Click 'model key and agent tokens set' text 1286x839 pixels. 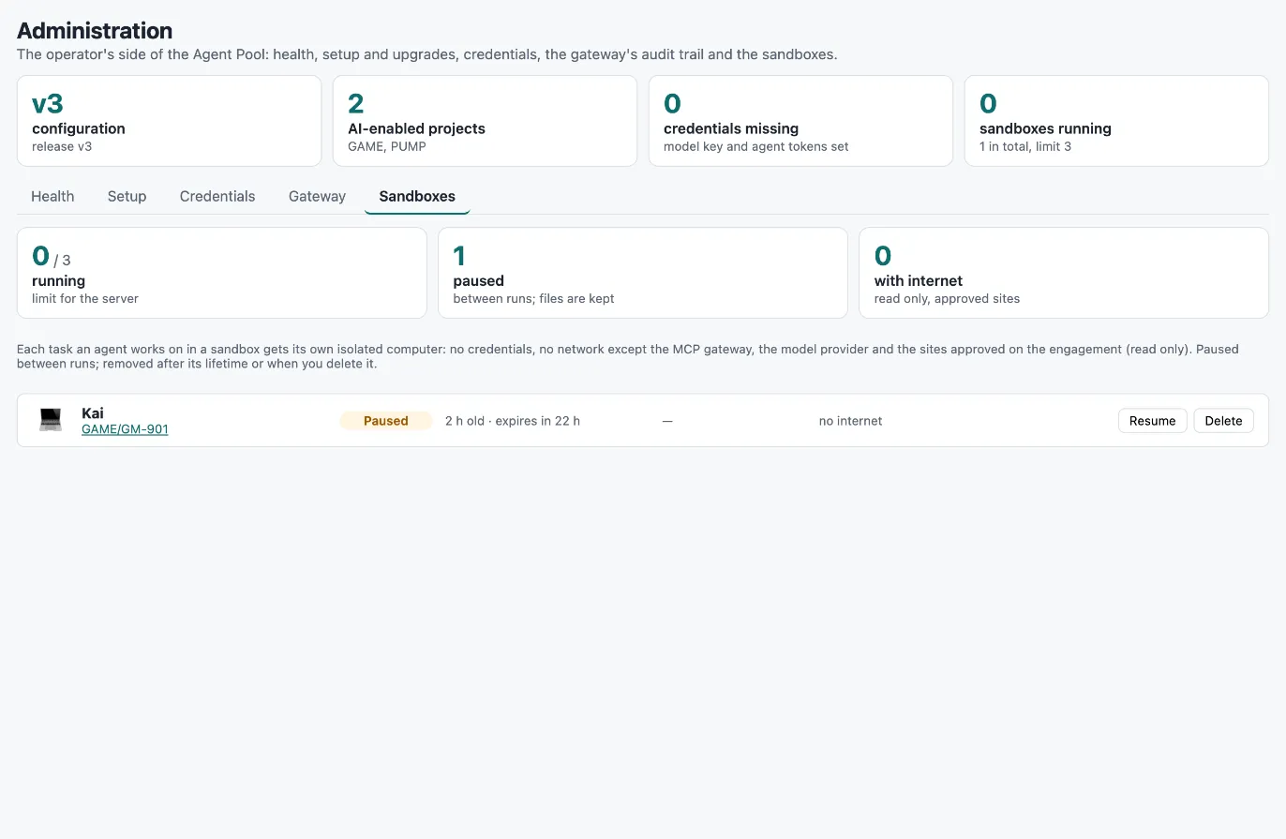pyautogui.click(x=756, y=146)
